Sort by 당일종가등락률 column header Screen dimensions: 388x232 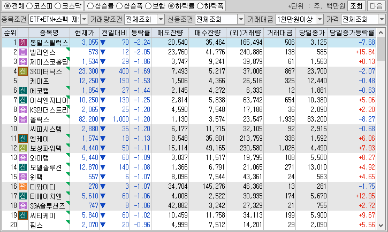pos(352,33)
